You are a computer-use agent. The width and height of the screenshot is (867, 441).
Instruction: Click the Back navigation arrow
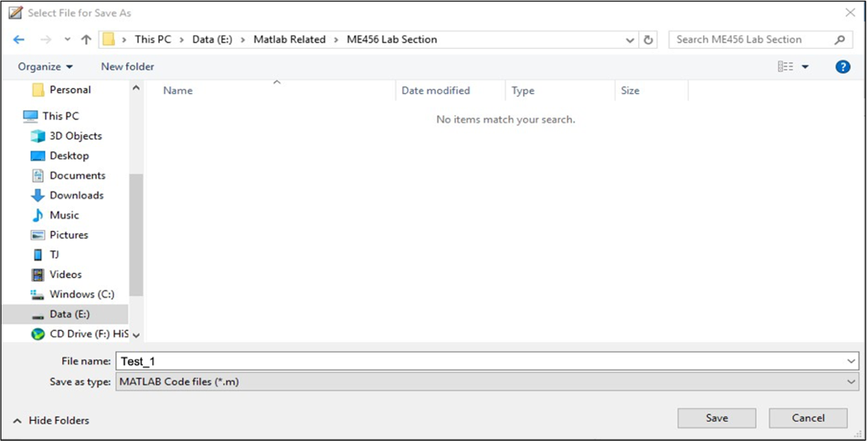19,39
